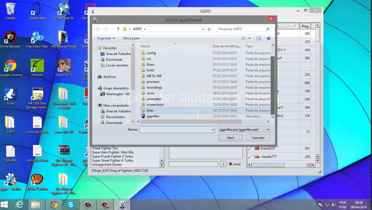Select the roms folder
Viewport: 372px width, 210px height.
point(150,93)
